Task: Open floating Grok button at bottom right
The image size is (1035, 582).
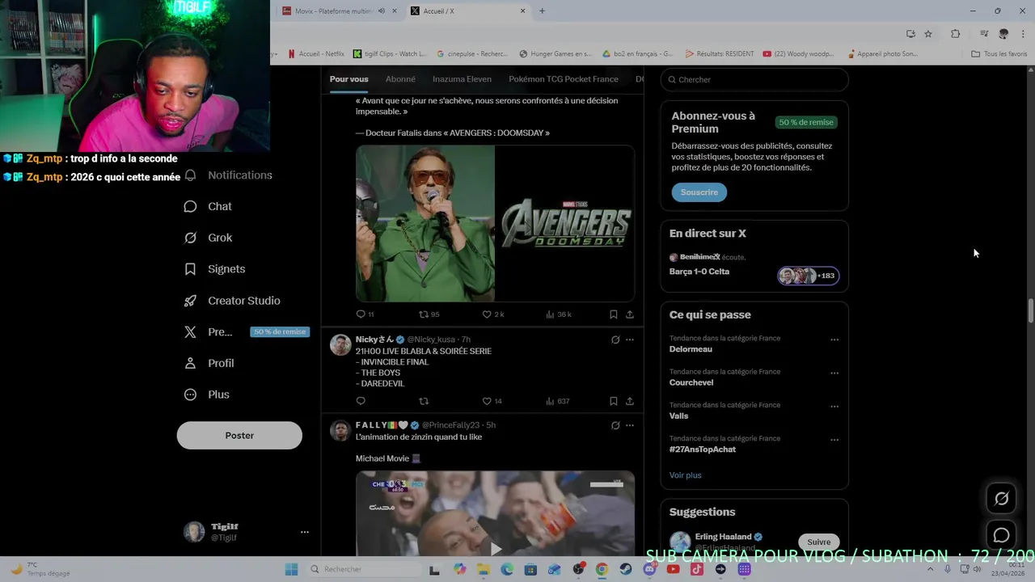Action: click(1001, 499)
